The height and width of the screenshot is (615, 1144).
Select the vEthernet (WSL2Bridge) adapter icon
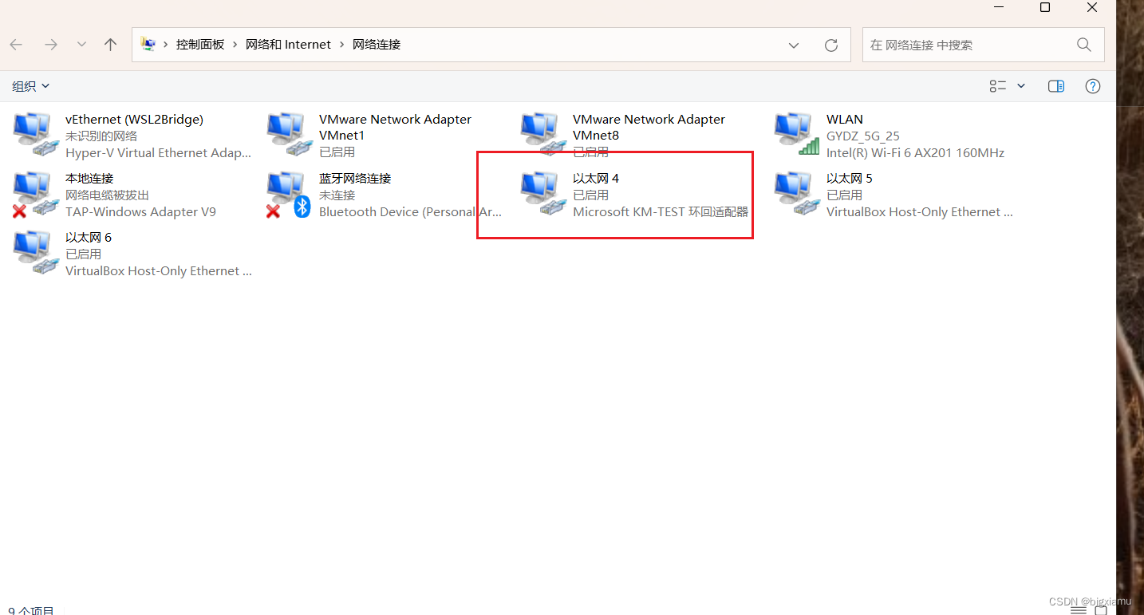(36, 135)
